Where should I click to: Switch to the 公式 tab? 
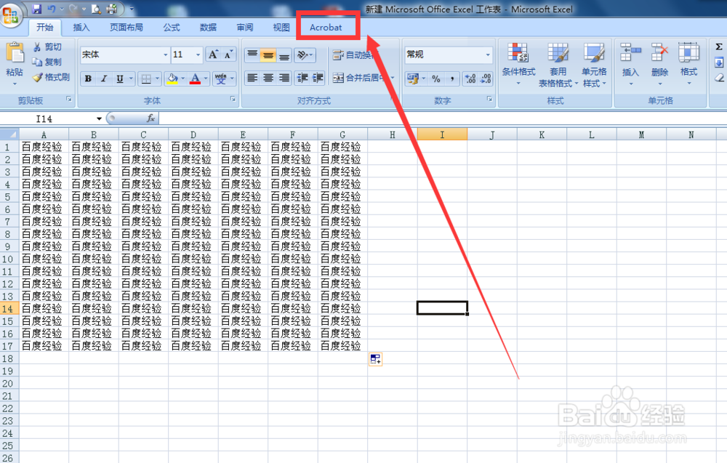point(171,28)
